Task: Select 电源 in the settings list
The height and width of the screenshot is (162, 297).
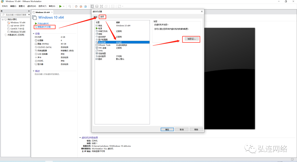Action: click(x=122, y=28)
